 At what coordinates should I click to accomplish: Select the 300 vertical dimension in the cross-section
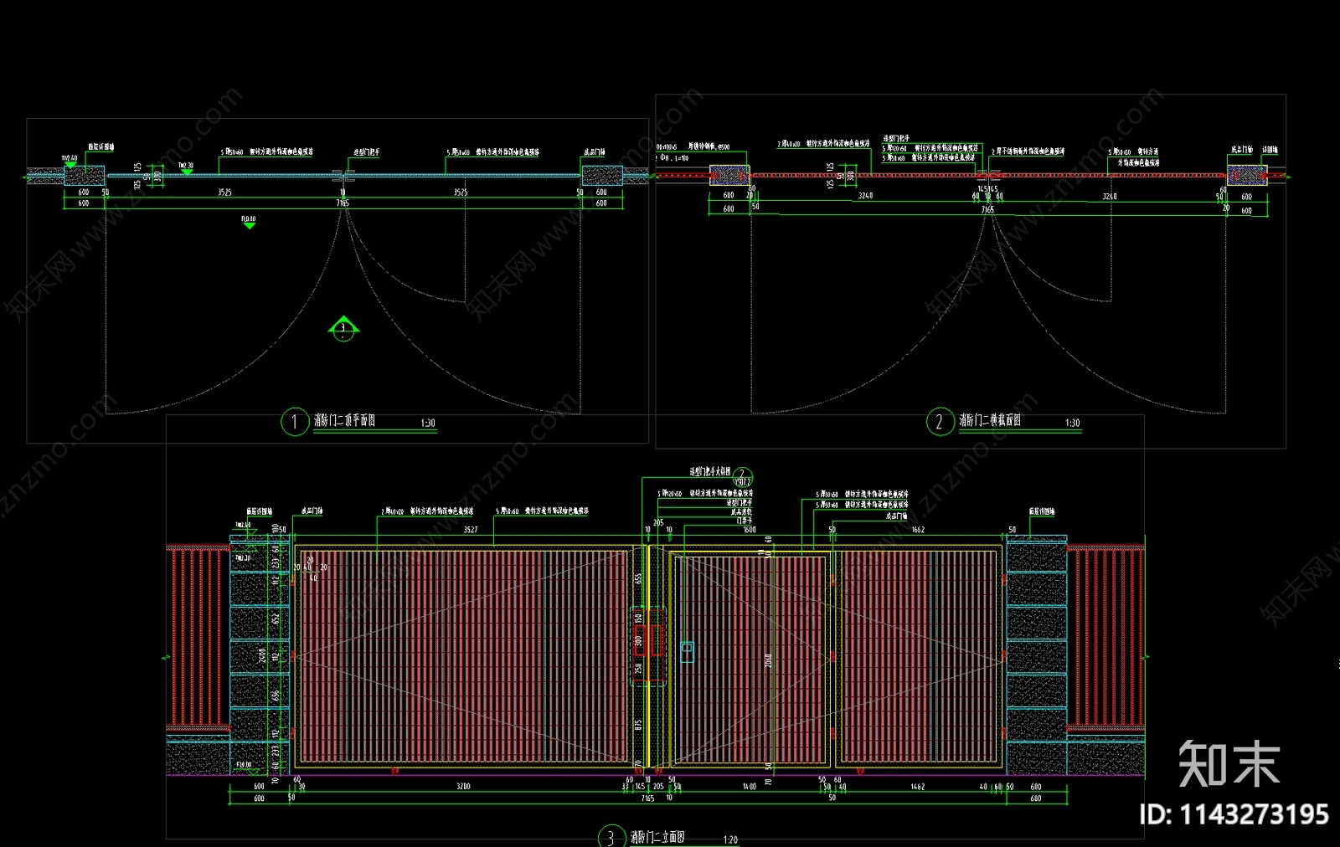point(851,176)
